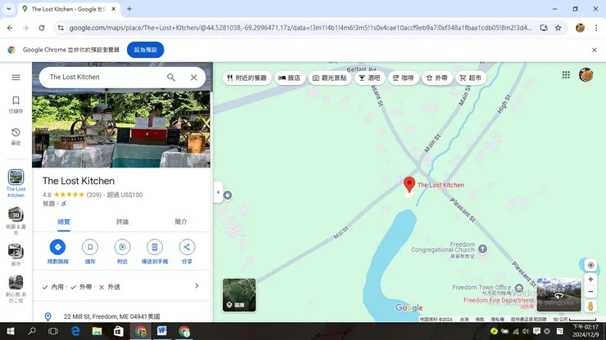Open Windows taskbar search

[32, 331]
